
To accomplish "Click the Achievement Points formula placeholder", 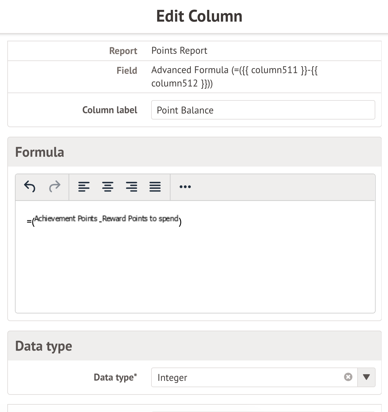I will [66, 219].
